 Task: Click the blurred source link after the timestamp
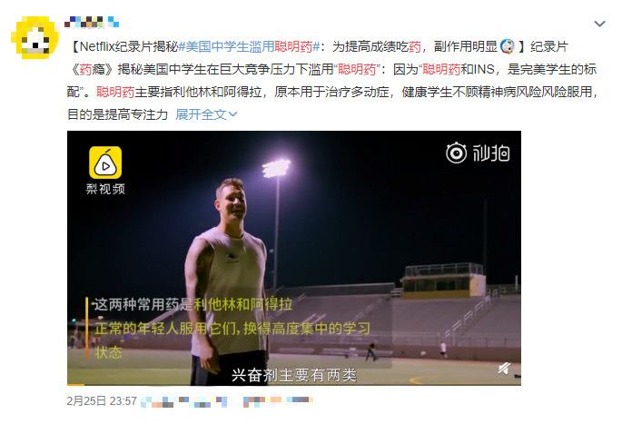tap(227, 401)
